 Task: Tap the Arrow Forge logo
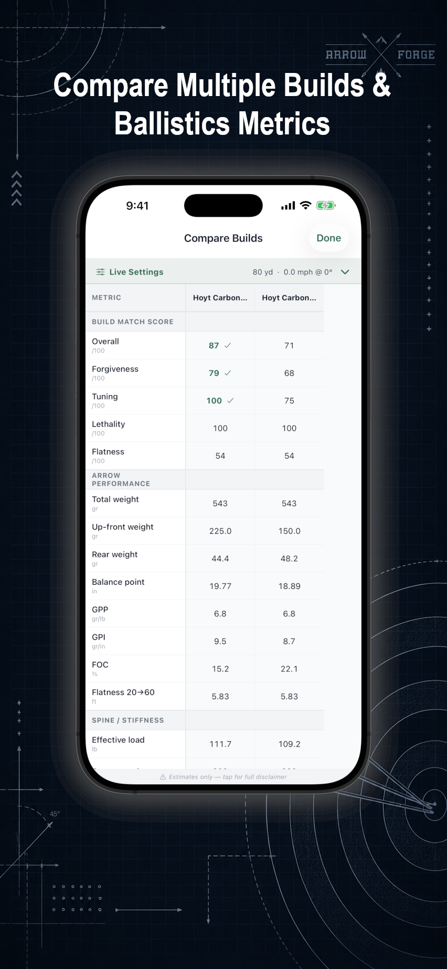tap(381, 55)
